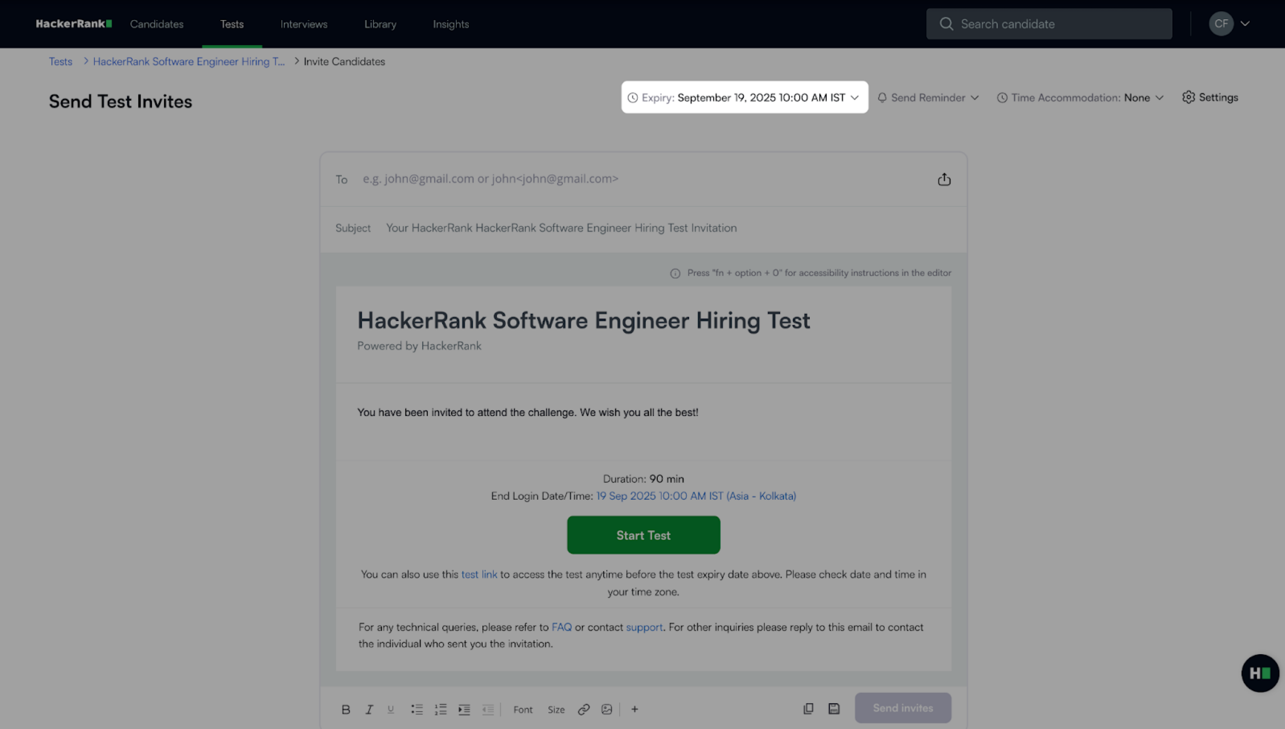The image size is (1285, 729).
Task: Switch to the Interviews tab
Action: [304, 24]
